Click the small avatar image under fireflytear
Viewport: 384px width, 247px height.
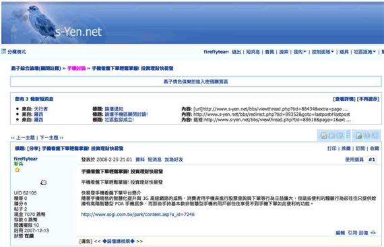[x=43, y=182]
